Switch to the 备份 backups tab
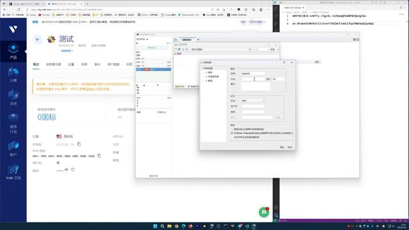Image resolution: width=409 pixels, height=230 pixels. [97, 65]
